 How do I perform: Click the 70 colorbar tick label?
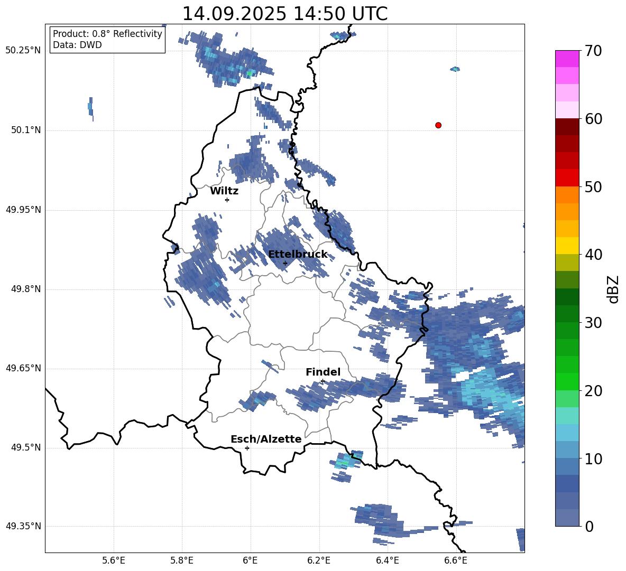click(x=593, y=51)
